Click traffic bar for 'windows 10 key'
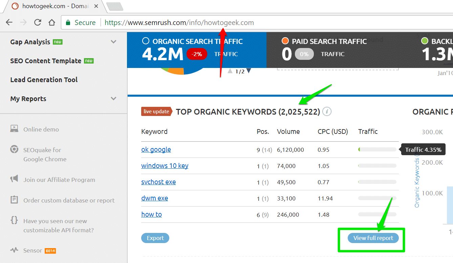 click(377, 166)
